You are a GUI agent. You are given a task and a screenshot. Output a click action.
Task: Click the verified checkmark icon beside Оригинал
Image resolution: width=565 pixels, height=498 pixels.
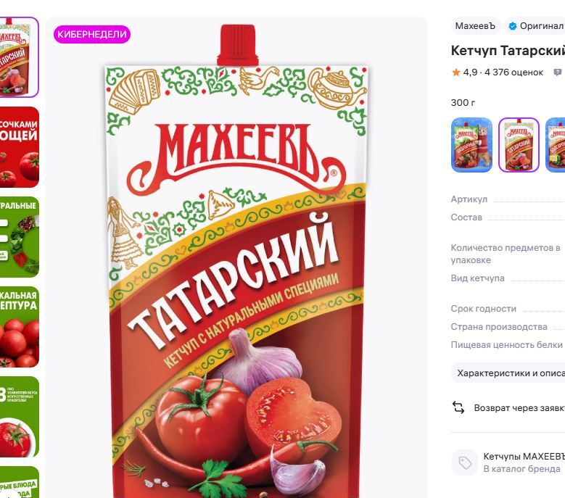[x=512, y=26]
